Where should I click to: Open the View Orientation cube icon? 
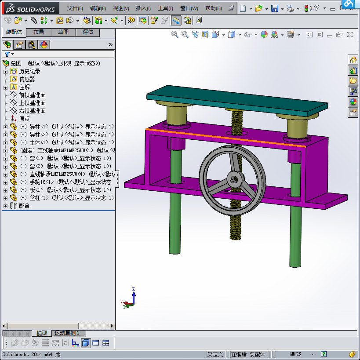[x=215, y=34]
